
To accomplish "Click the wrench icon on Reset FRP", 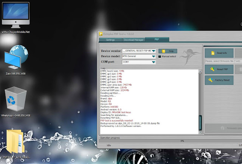I will click(212, 69).
